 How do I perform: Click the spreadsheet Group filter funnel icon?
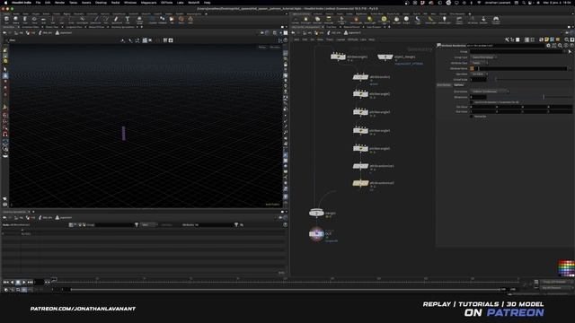[x=137, y=225]
